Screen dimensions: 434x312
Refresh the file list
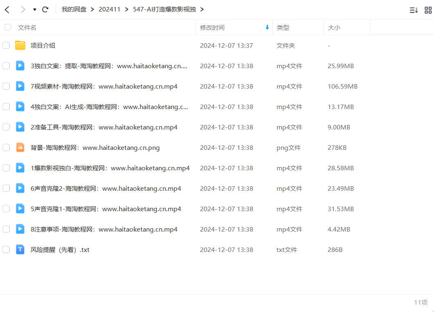coord(45,10)
